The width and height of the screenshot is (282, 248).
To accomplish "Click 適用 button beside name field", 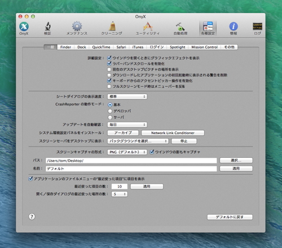I will coord(236,169).
